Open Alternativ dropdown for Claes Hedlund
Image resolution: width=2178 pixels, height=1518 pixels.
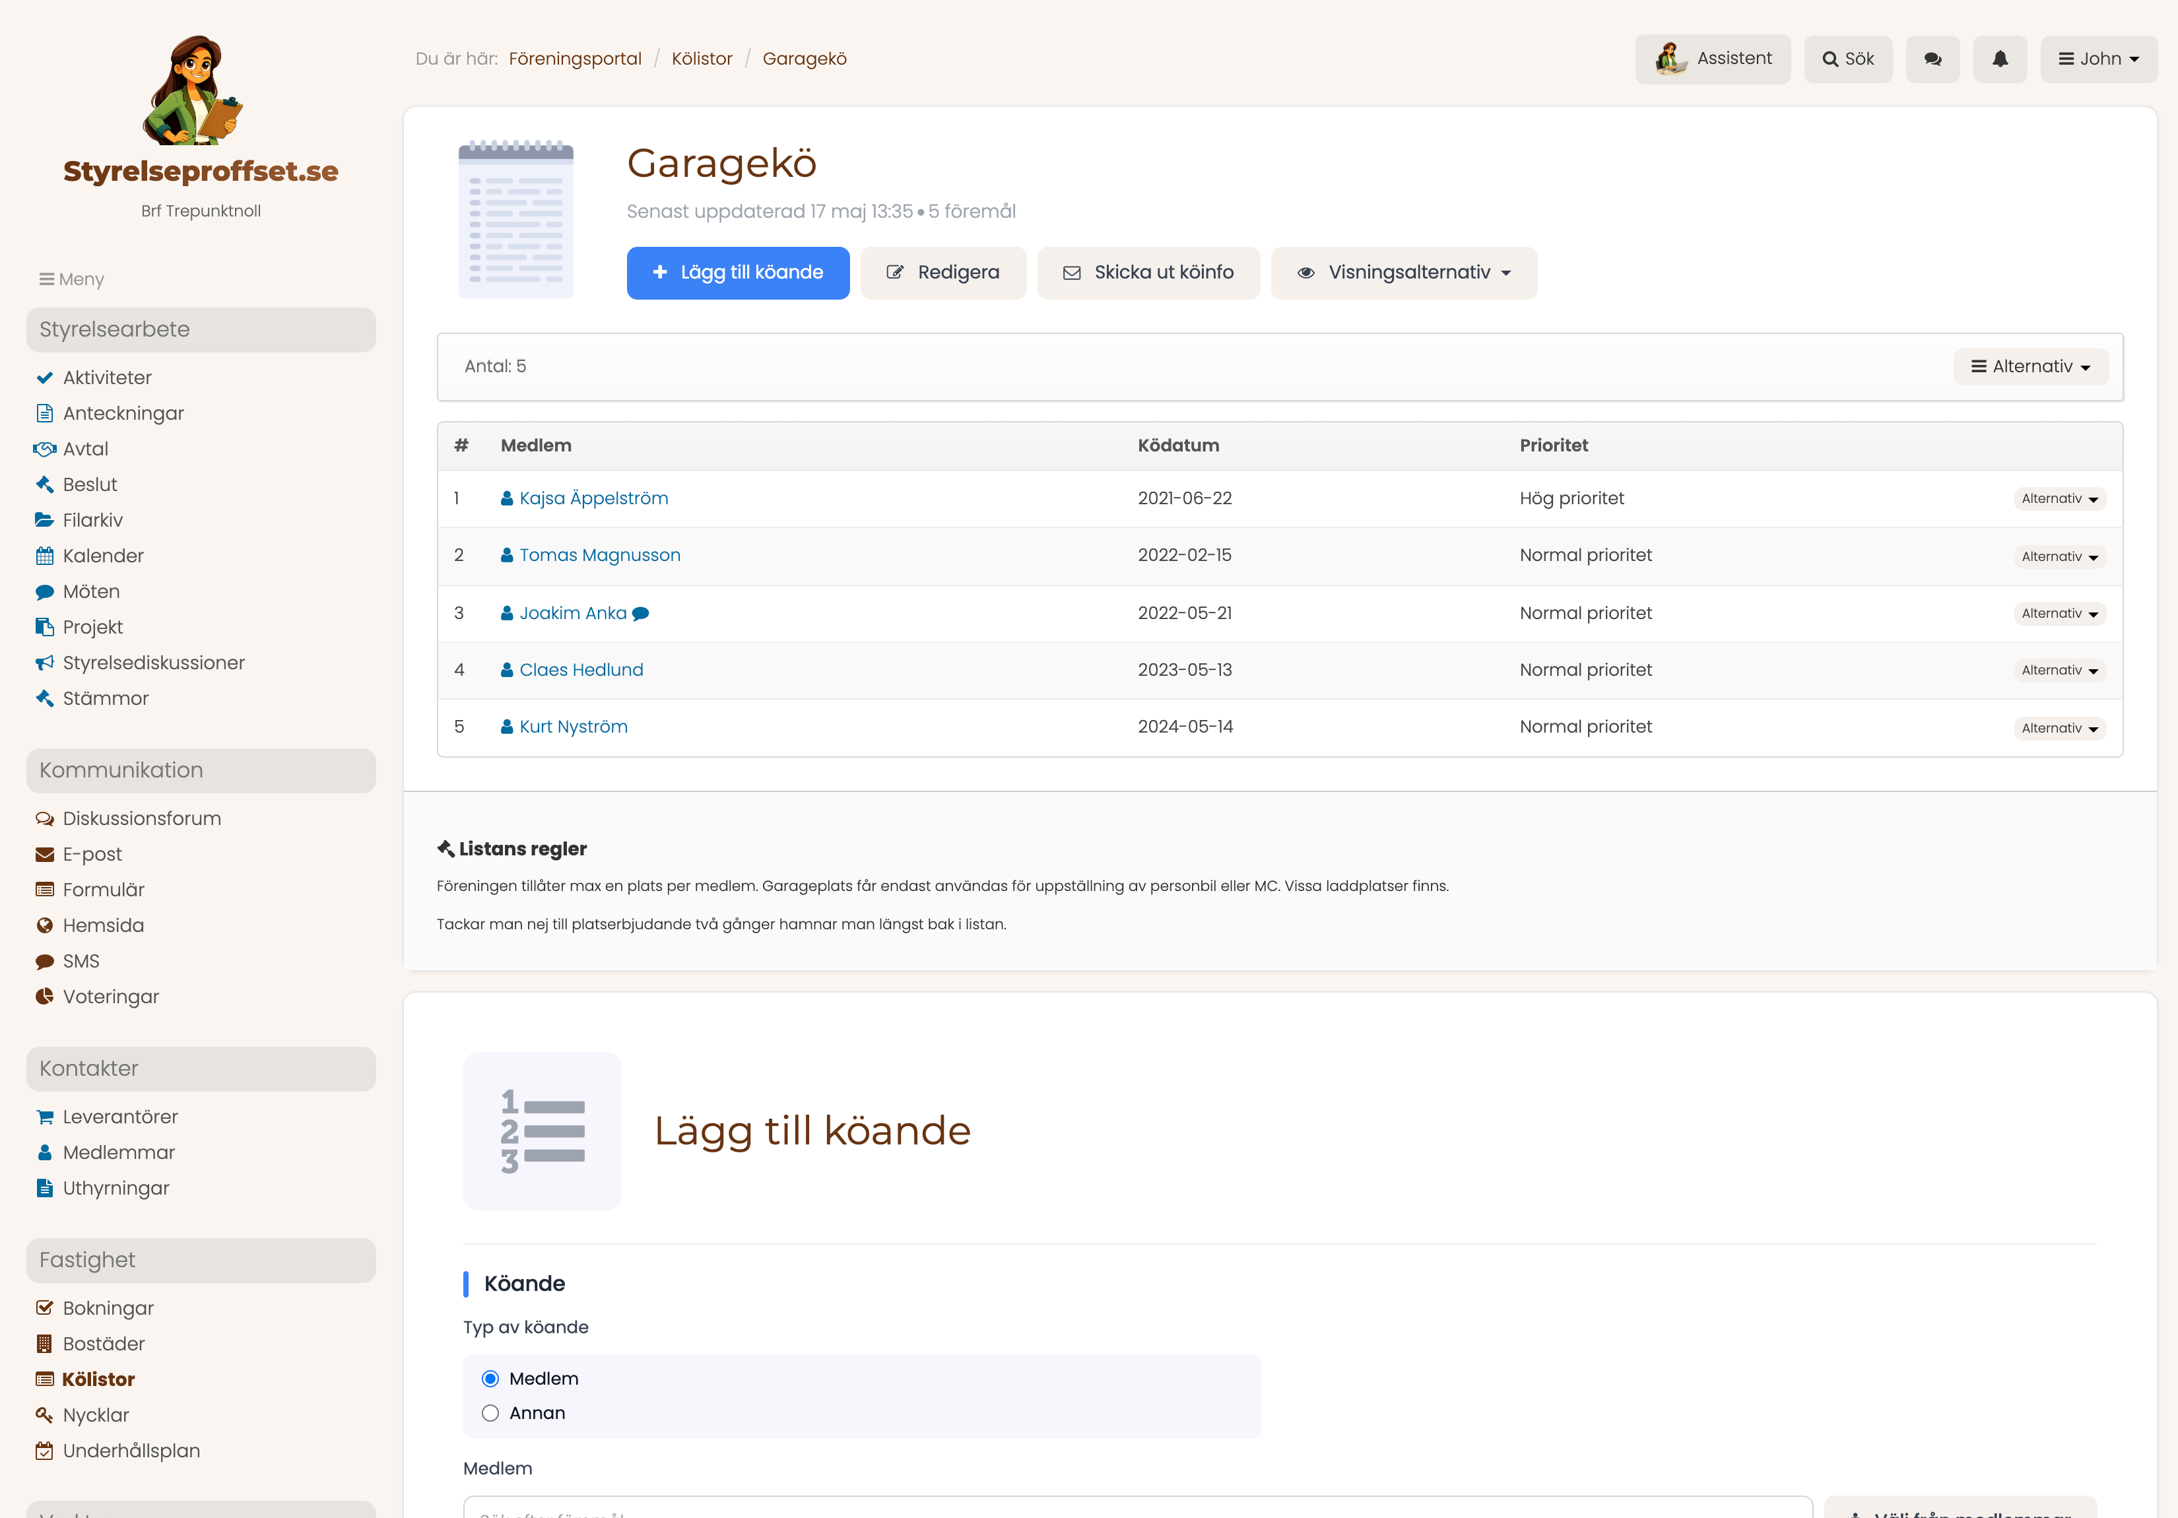(x=2059, y=671)
